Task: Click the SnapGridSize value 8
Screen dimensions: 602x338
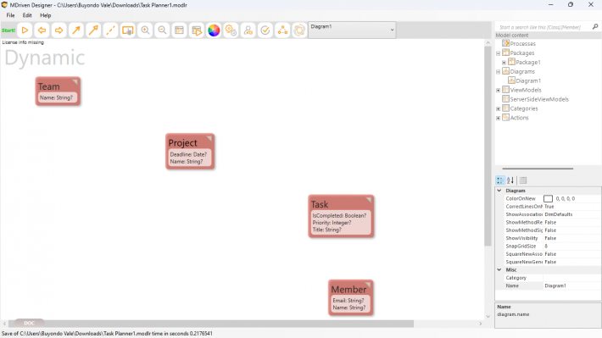Action: pos(571,246)
